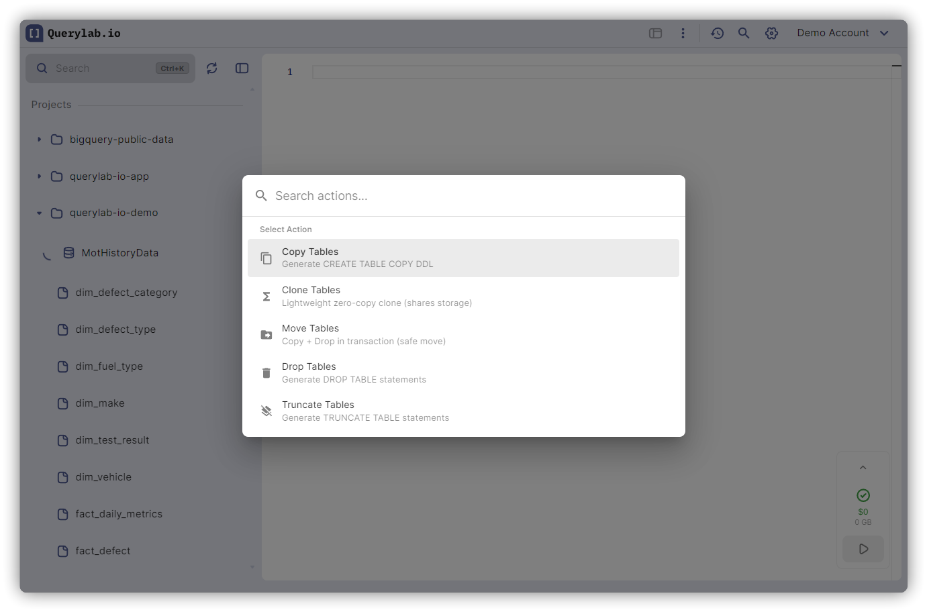927x612 pixels.
Task: Toggle the layout panel icon in header
Action: pyautogui.click(x=655, y=33)
